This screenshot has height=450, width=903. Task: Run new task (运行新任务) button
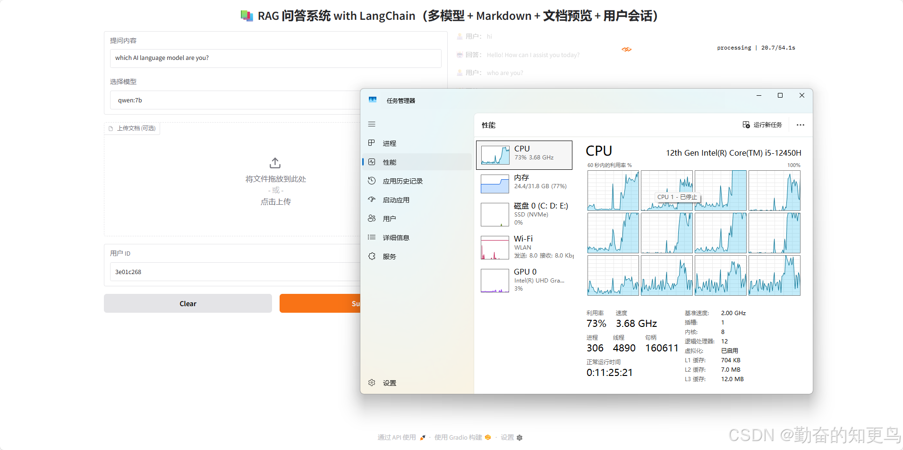click(762, 125)
